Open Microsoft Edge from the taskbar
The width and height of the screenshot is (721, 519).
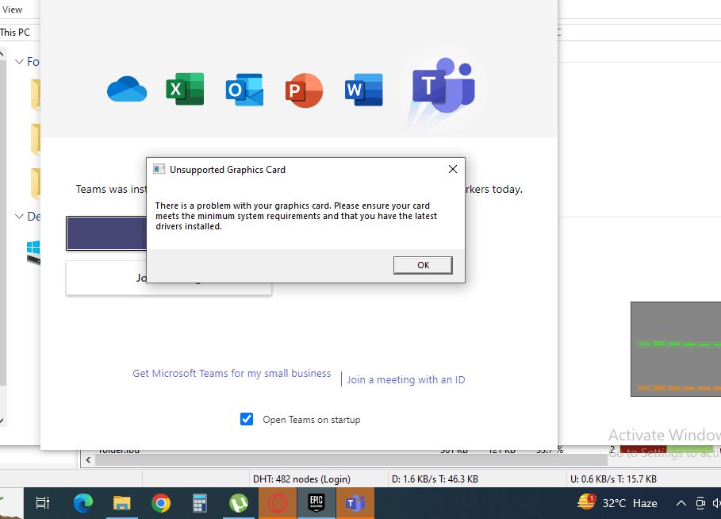click(83, 503)
